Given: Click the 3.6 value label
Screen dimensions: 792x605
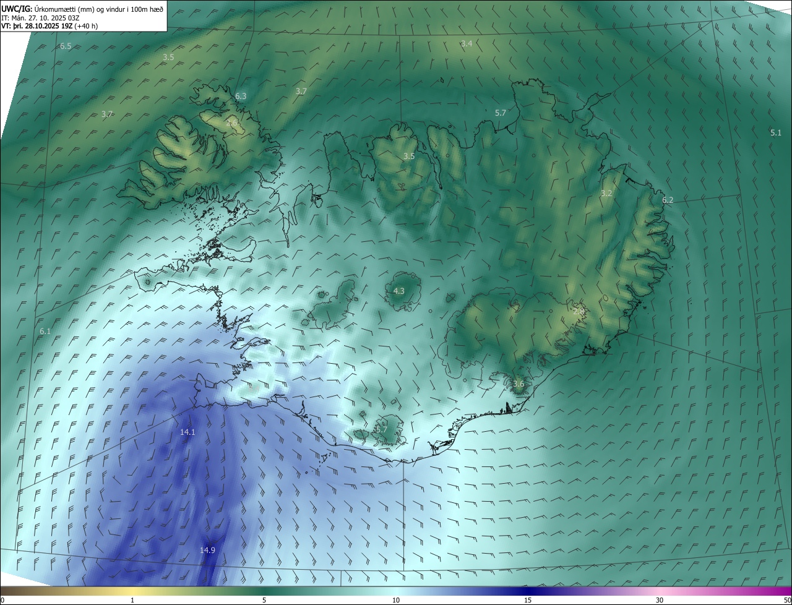Looking at the screenshot, I should 519,384.
